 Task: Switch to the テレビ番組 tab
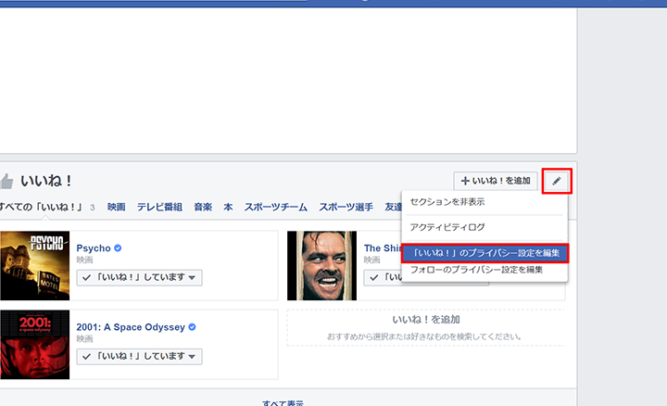(159, 207)
